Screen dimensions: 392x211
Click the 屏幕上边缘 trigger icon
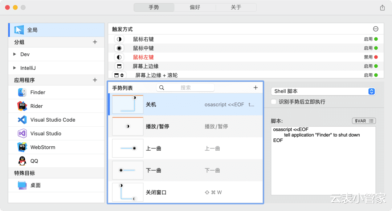tap(119, 66)
